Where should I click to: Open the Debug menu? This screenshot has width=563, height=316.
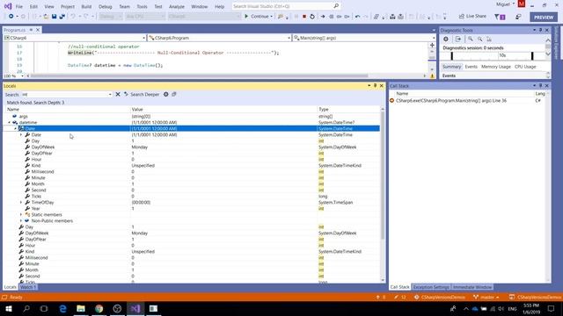(106, 6)
